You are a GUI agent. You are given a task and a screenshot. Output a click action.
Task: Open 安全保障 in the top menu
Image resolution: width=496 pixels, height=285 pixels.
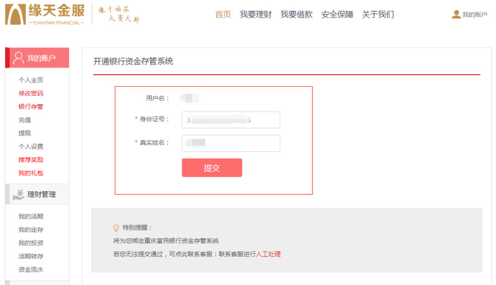coord(337,14)
